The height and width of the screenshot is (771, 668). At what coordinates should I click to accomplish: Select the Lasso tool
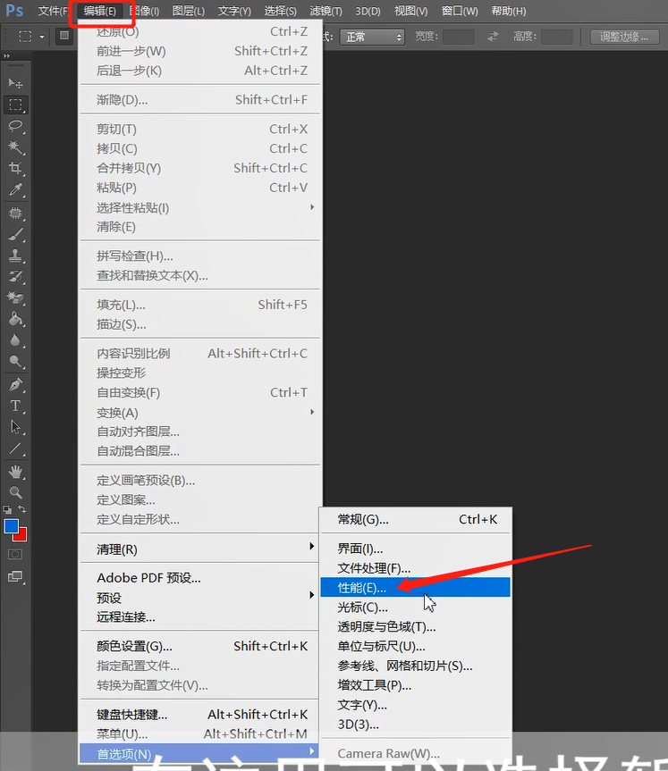(x=15, y=126)
